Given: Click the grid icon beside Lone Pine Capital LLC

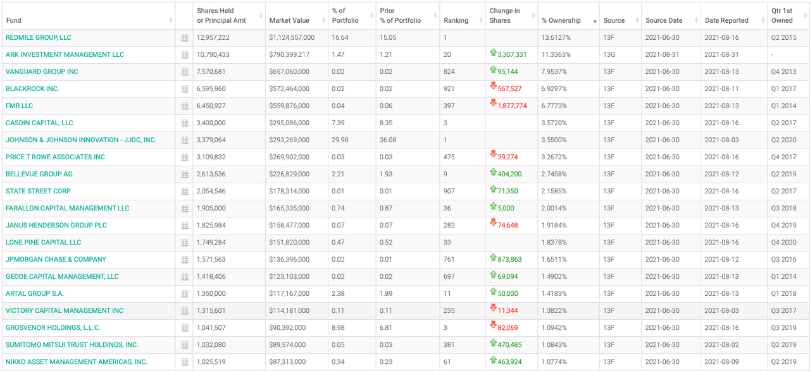Looking at the screenshot, I should point(185,243).
